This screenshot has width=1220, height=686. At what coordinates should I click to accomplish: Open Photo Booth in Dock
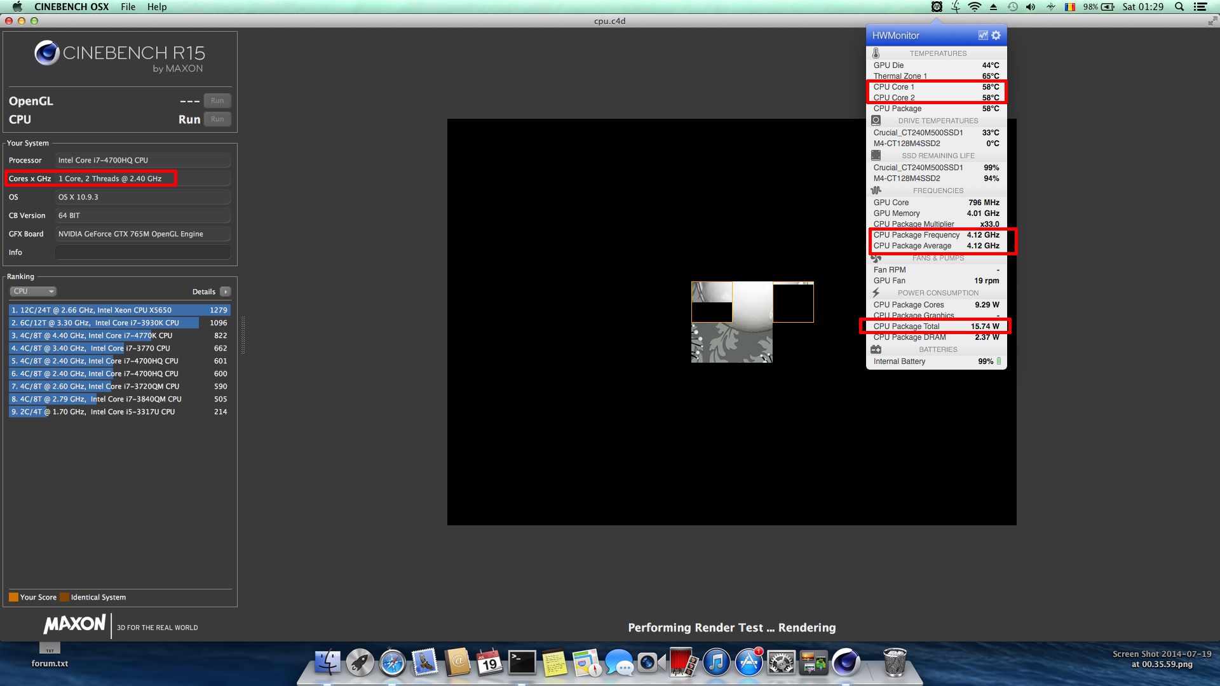684,662
